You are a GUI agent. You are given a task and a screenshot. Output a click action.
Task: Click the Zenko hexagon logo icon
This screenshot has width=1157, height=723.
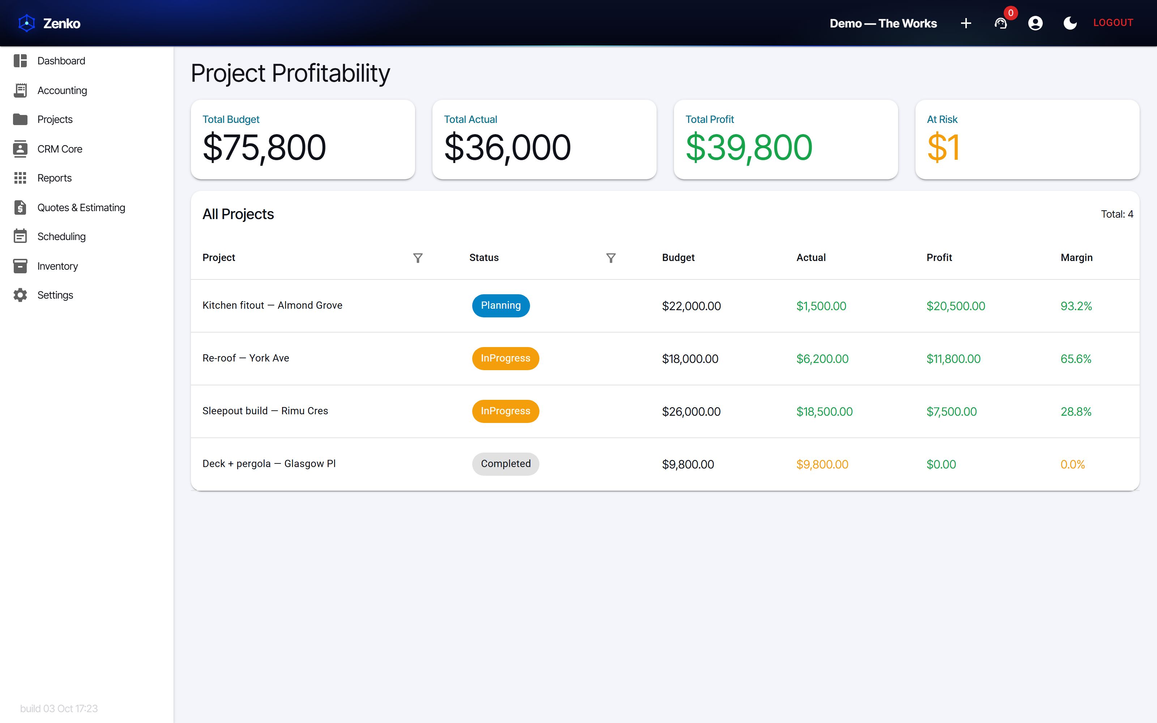[x=27, y=23]
